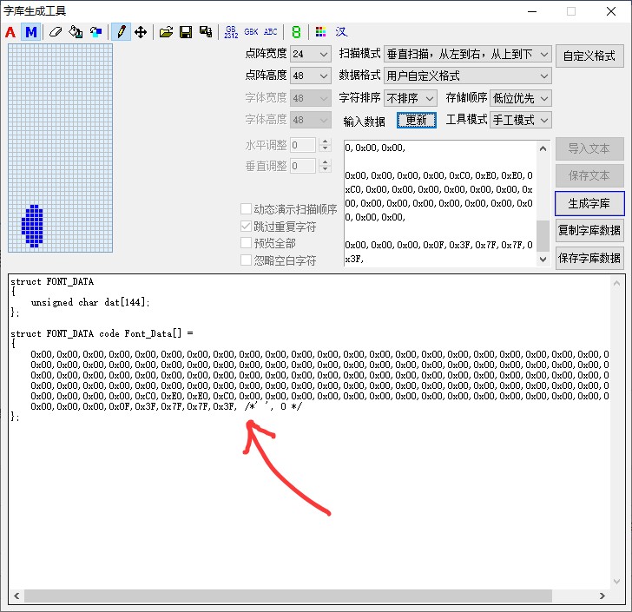Click the 垂直调整 value field
The height and width of the screenshot is (612, 632).
coord(303,166)
